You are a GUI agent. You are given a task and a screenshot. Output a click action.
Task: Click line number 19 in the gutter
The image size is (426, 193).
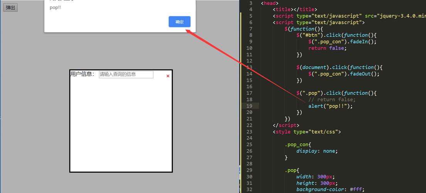(250, 106)
